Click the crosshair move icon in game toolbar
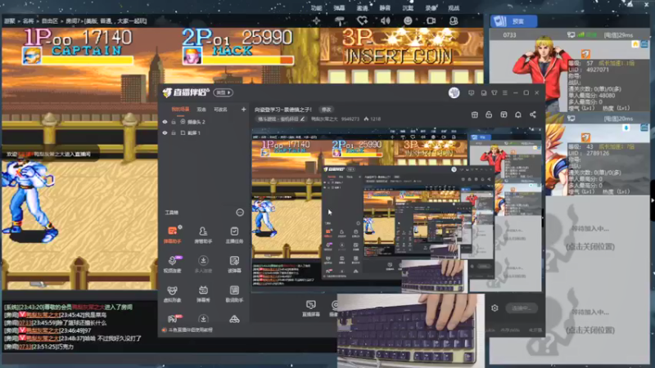 (x=317, y=21)
